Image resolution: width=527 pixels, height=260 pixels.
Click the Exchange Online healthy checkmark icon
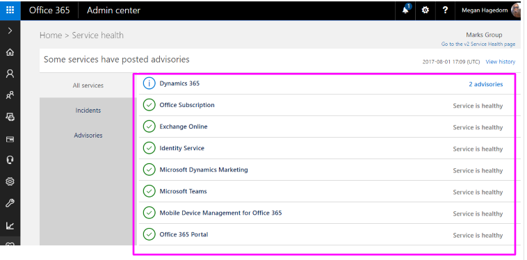pos(149,127)
